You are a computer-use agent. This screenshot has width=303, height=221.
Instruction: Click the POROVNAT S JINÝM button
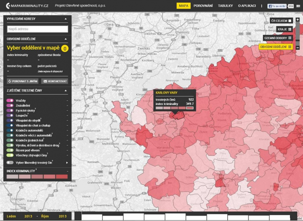click(x=23, y=81)
